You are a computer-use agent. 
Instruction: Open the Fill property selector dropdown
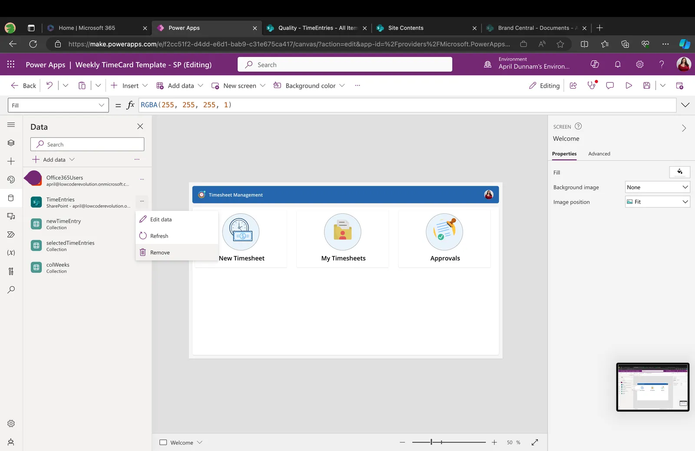pos(58,105)
